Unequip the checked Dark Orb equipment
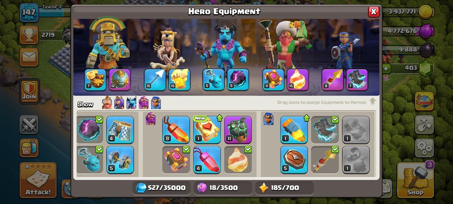453x204 pixels. (x=89, y=130)
